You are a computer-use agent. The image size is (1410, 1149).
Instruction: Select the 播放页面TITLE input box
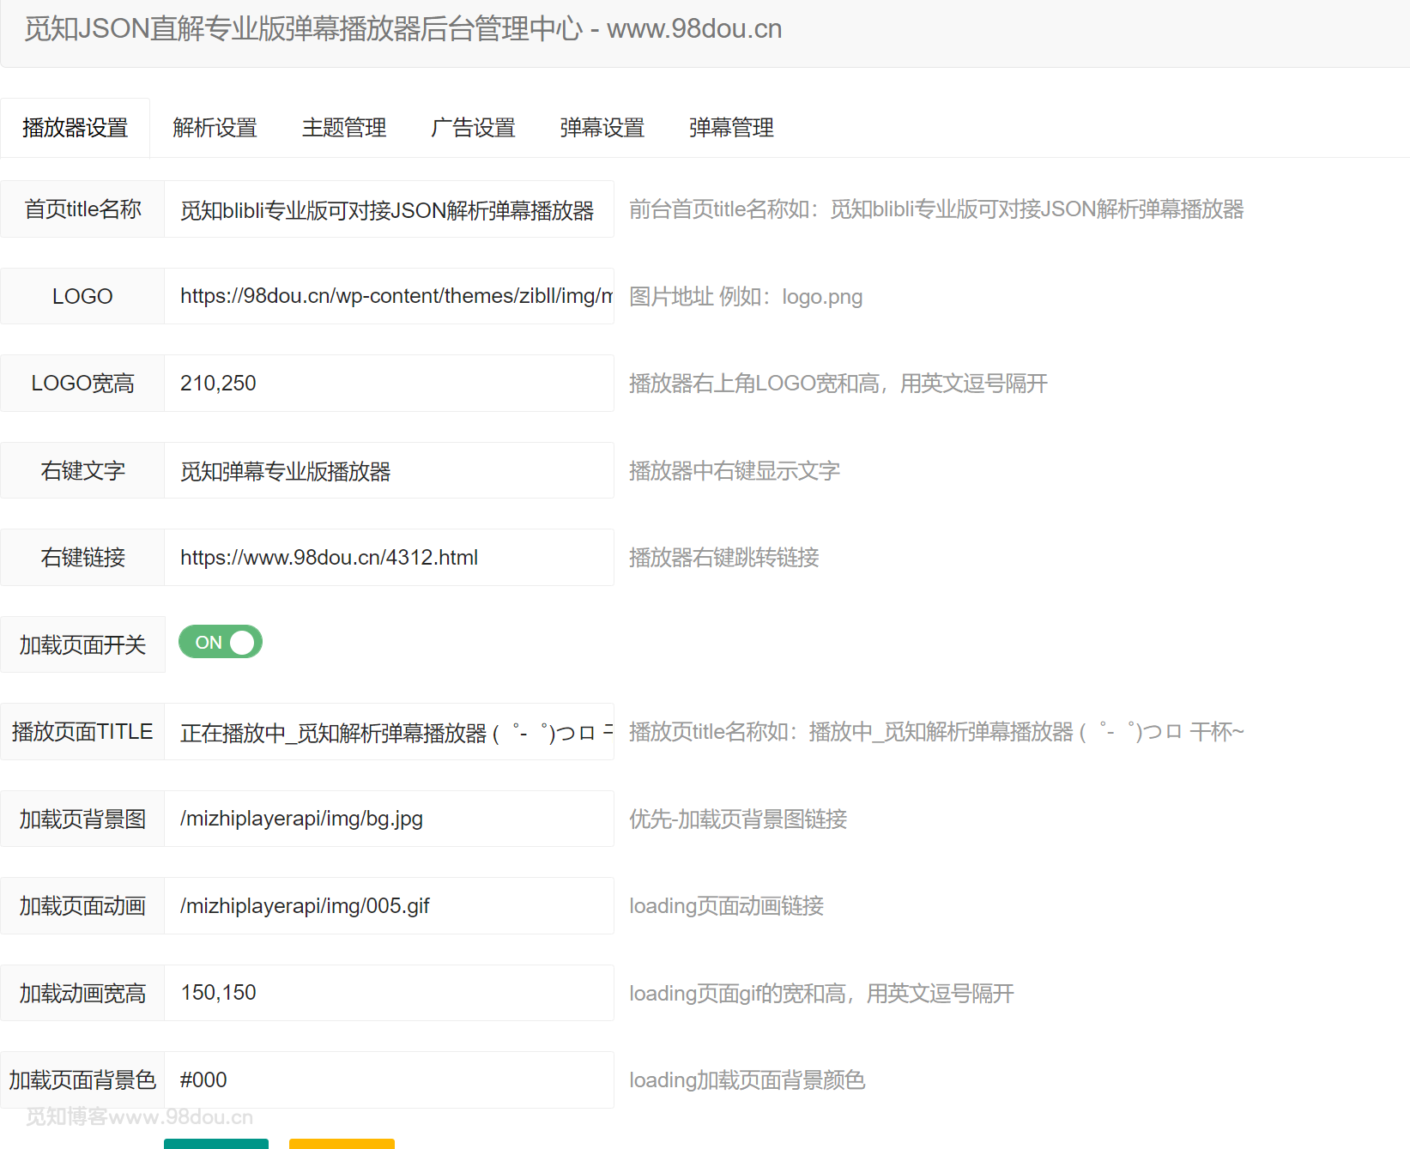pos(389,732)
